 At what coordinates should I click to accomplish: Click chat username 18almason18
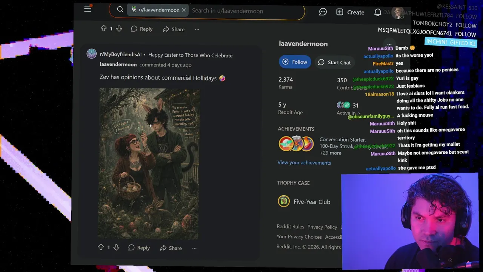click(379, 94)
